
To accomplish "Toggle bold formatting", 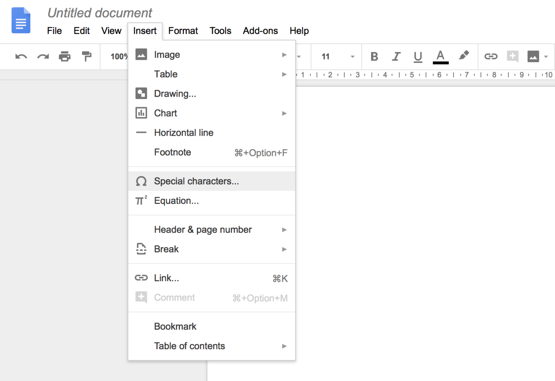I will pyautogui.click(x=375, y=56).
